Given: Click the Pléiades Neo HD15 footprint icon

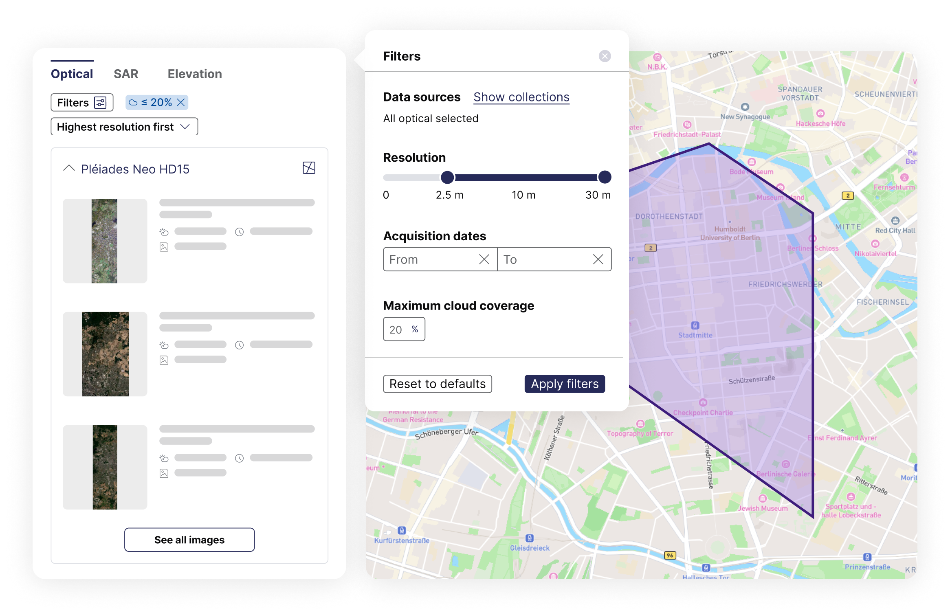Looking at the screenshot, I should (309, 168).
